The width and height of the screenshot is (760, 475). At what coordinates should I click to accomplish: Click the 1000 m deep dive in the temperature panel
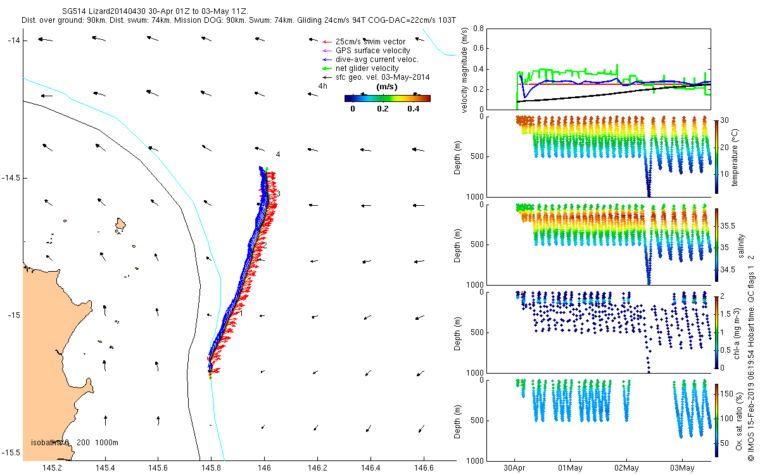(649, 177)
